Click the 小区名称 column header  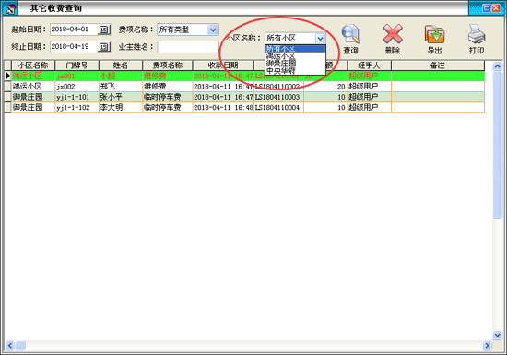click(33, 65)
